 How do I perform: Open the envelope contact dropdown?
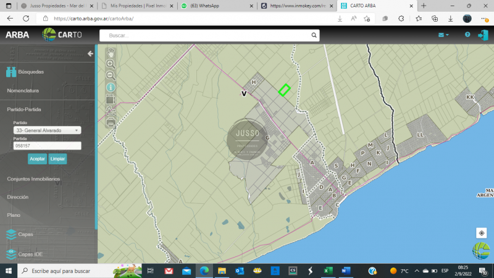443,35
